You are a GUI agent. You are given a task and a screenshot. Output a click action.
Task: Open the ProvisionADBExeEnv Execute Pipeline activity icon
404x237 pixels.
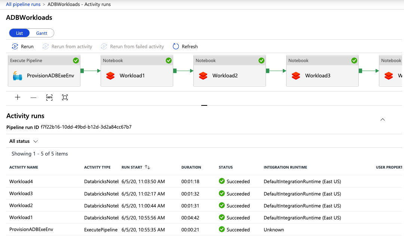18,76
